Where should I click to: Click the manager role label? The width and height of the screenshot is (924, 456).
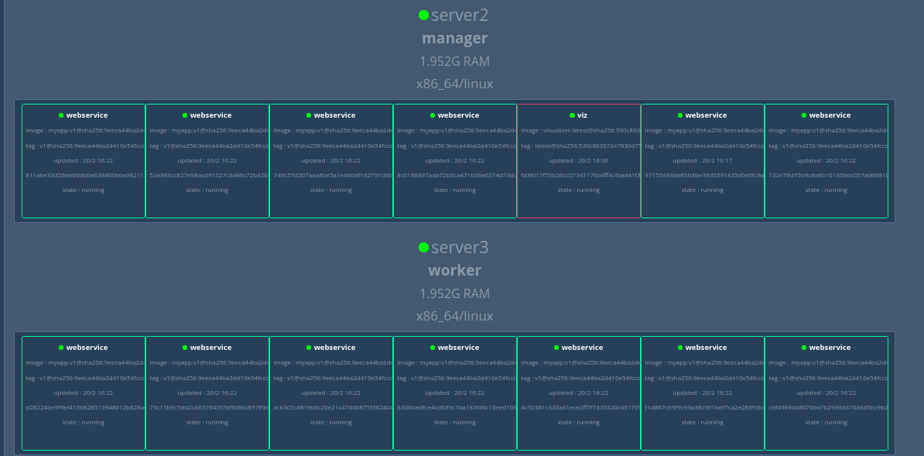point(454,39)
